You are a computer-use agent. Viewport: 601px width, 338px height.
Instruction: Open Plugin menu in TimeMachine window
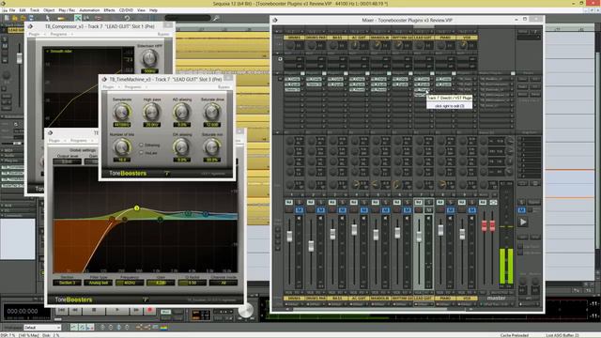pyautogui.click(x=109, y=87)
